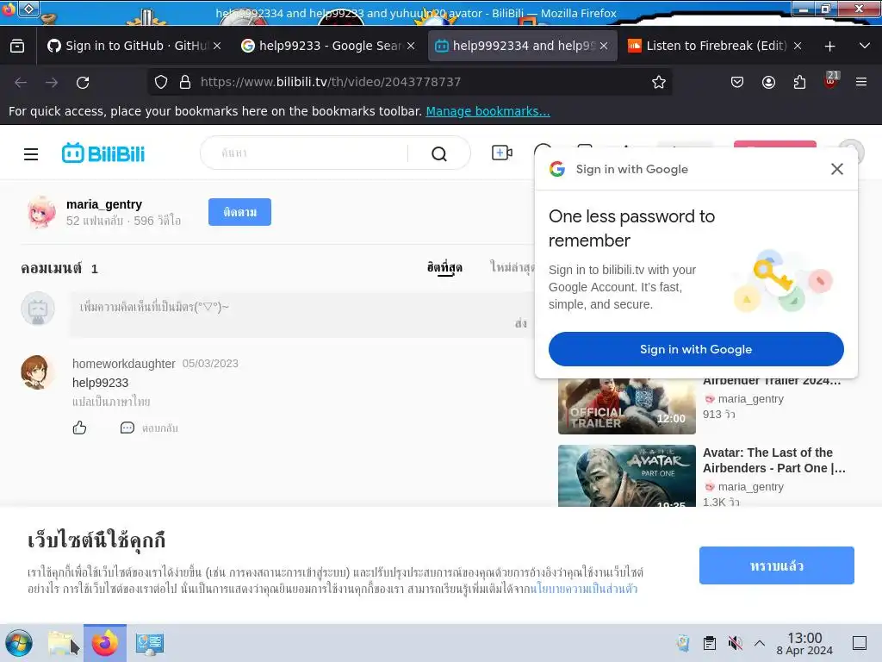Reply to the help99233 comment
Screen dimensions: 882x662
click(149, 428)
